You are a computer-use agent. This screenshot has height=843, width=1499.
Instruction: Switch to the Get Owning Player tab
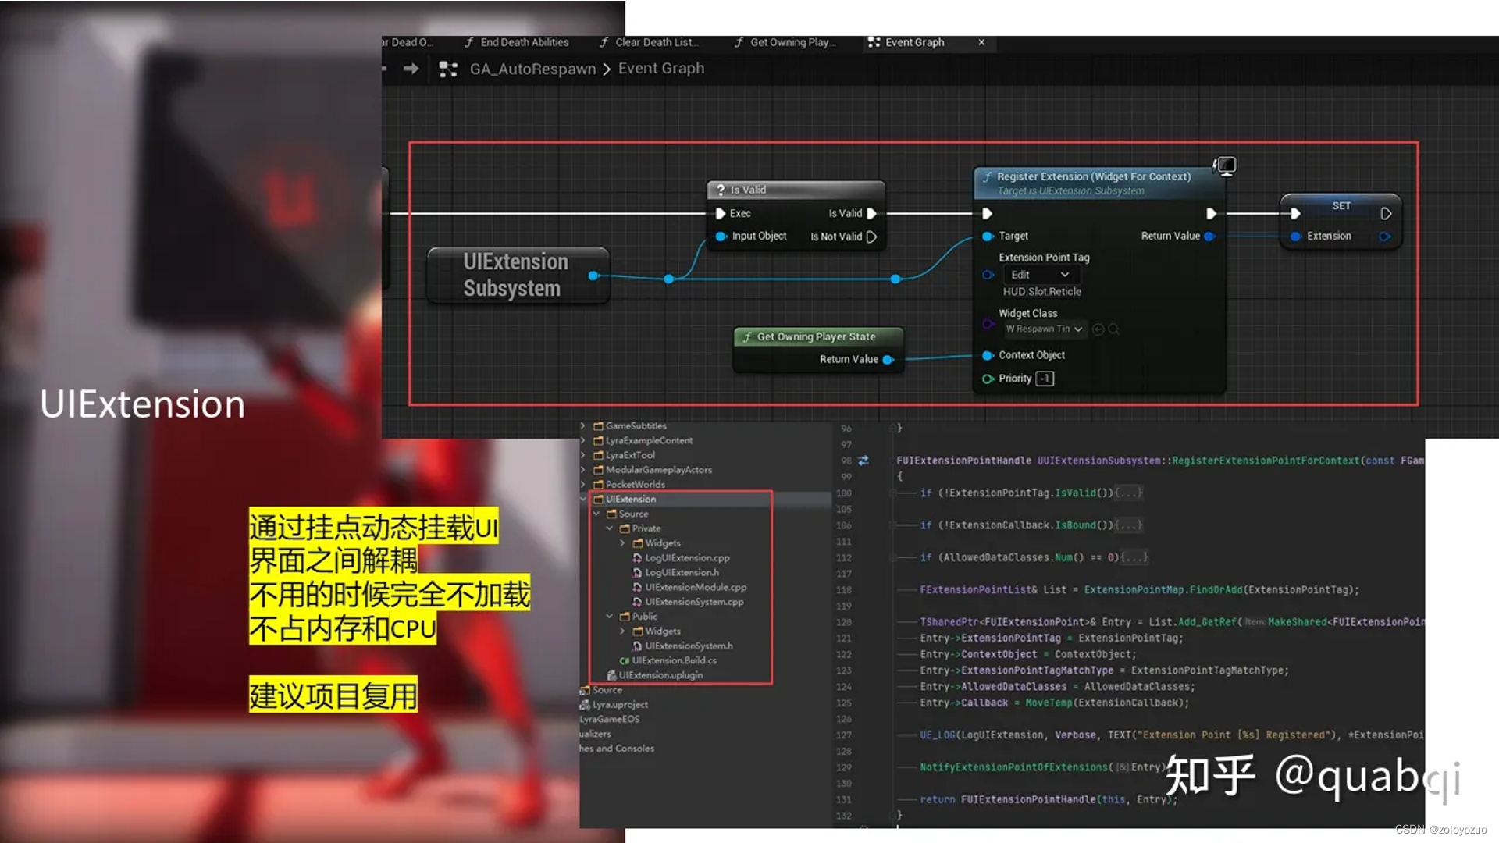pos(791,42)
